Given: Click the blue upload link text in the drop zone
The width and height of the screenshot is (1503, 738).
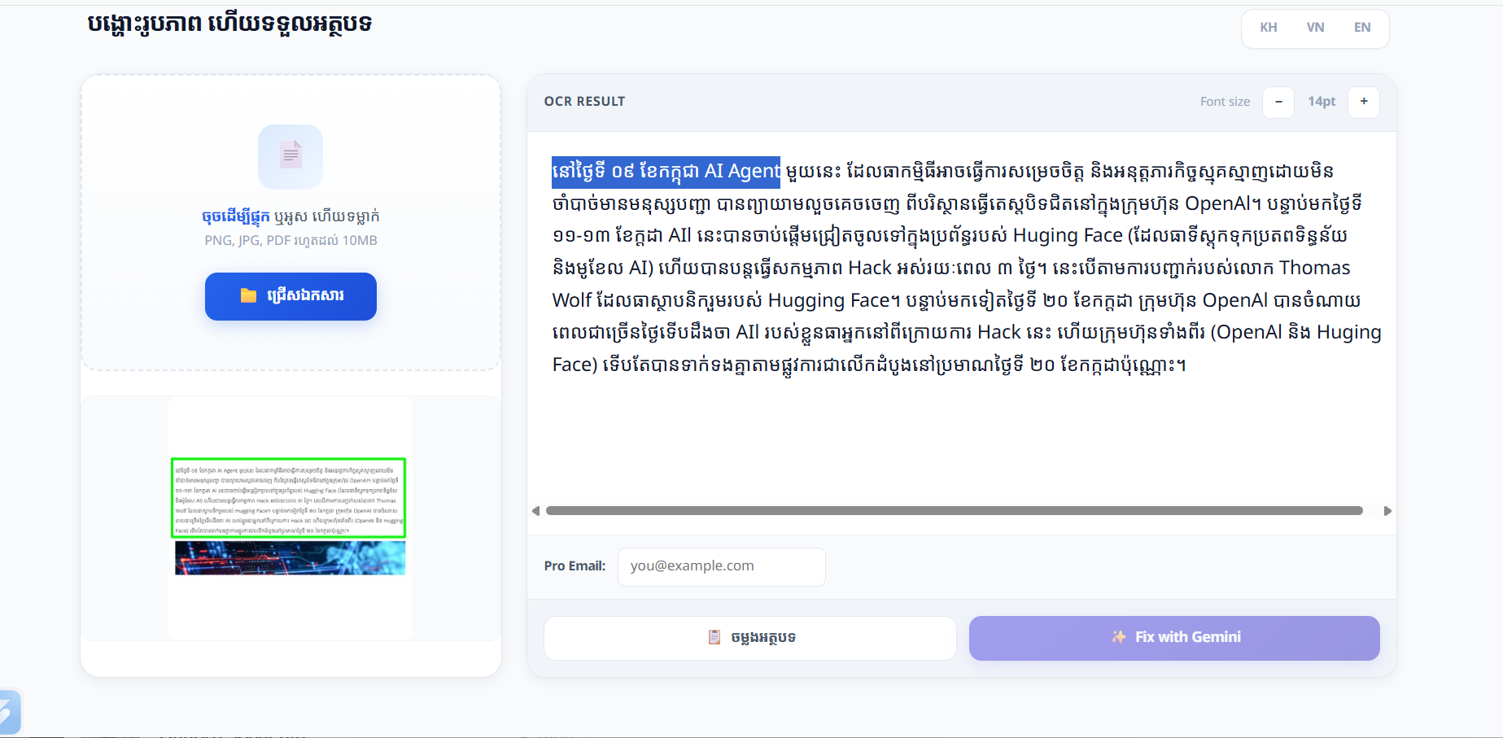Looking at the screenshot, I should pos(235,216).
